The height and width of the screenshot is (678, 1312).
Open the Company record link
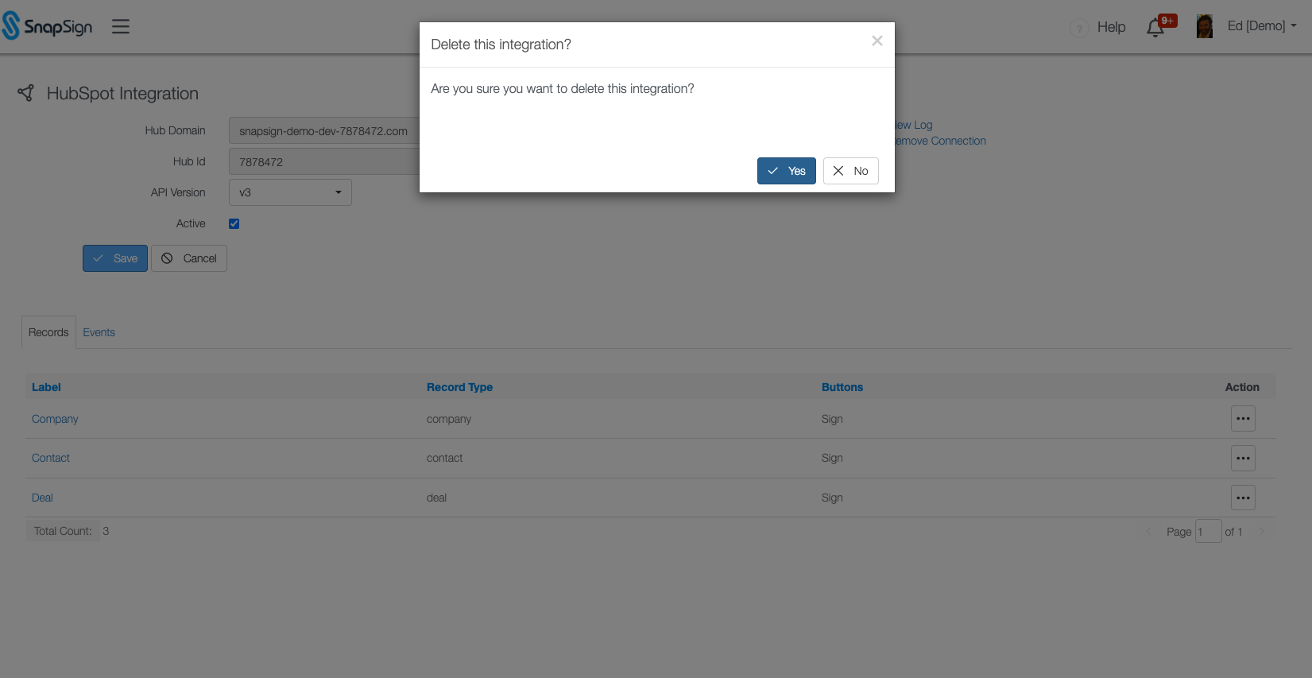coord(55,419)
